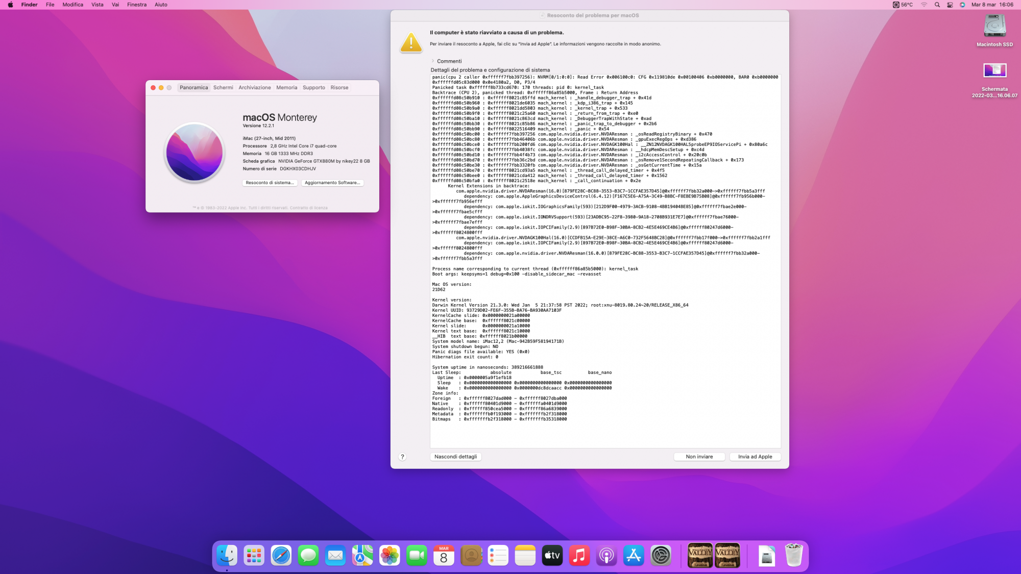
Task: Open System Preferences gear icon
Action: pos(661,555)
